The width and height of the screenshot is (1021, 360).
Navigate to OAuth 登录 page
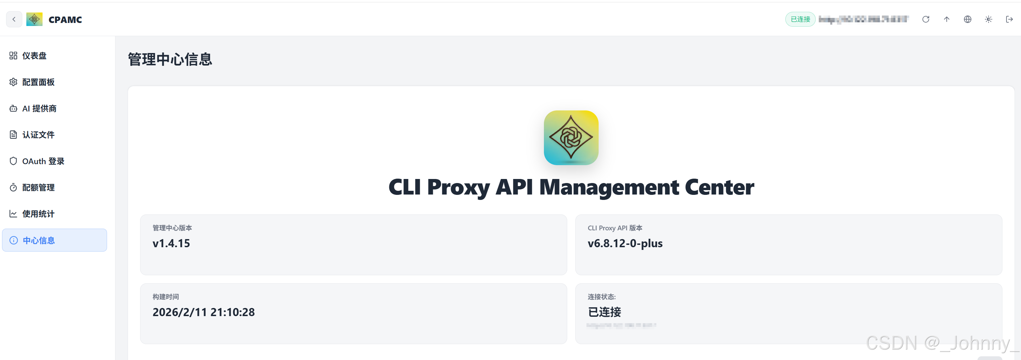pyautogui.click(x=55, y=161)
